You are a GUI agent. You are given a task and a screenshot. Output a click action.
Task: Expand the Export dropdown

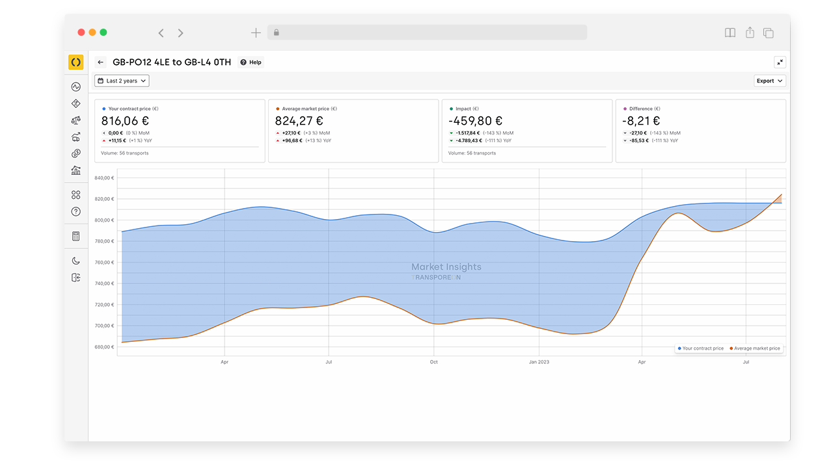click(x=769, y=81)
